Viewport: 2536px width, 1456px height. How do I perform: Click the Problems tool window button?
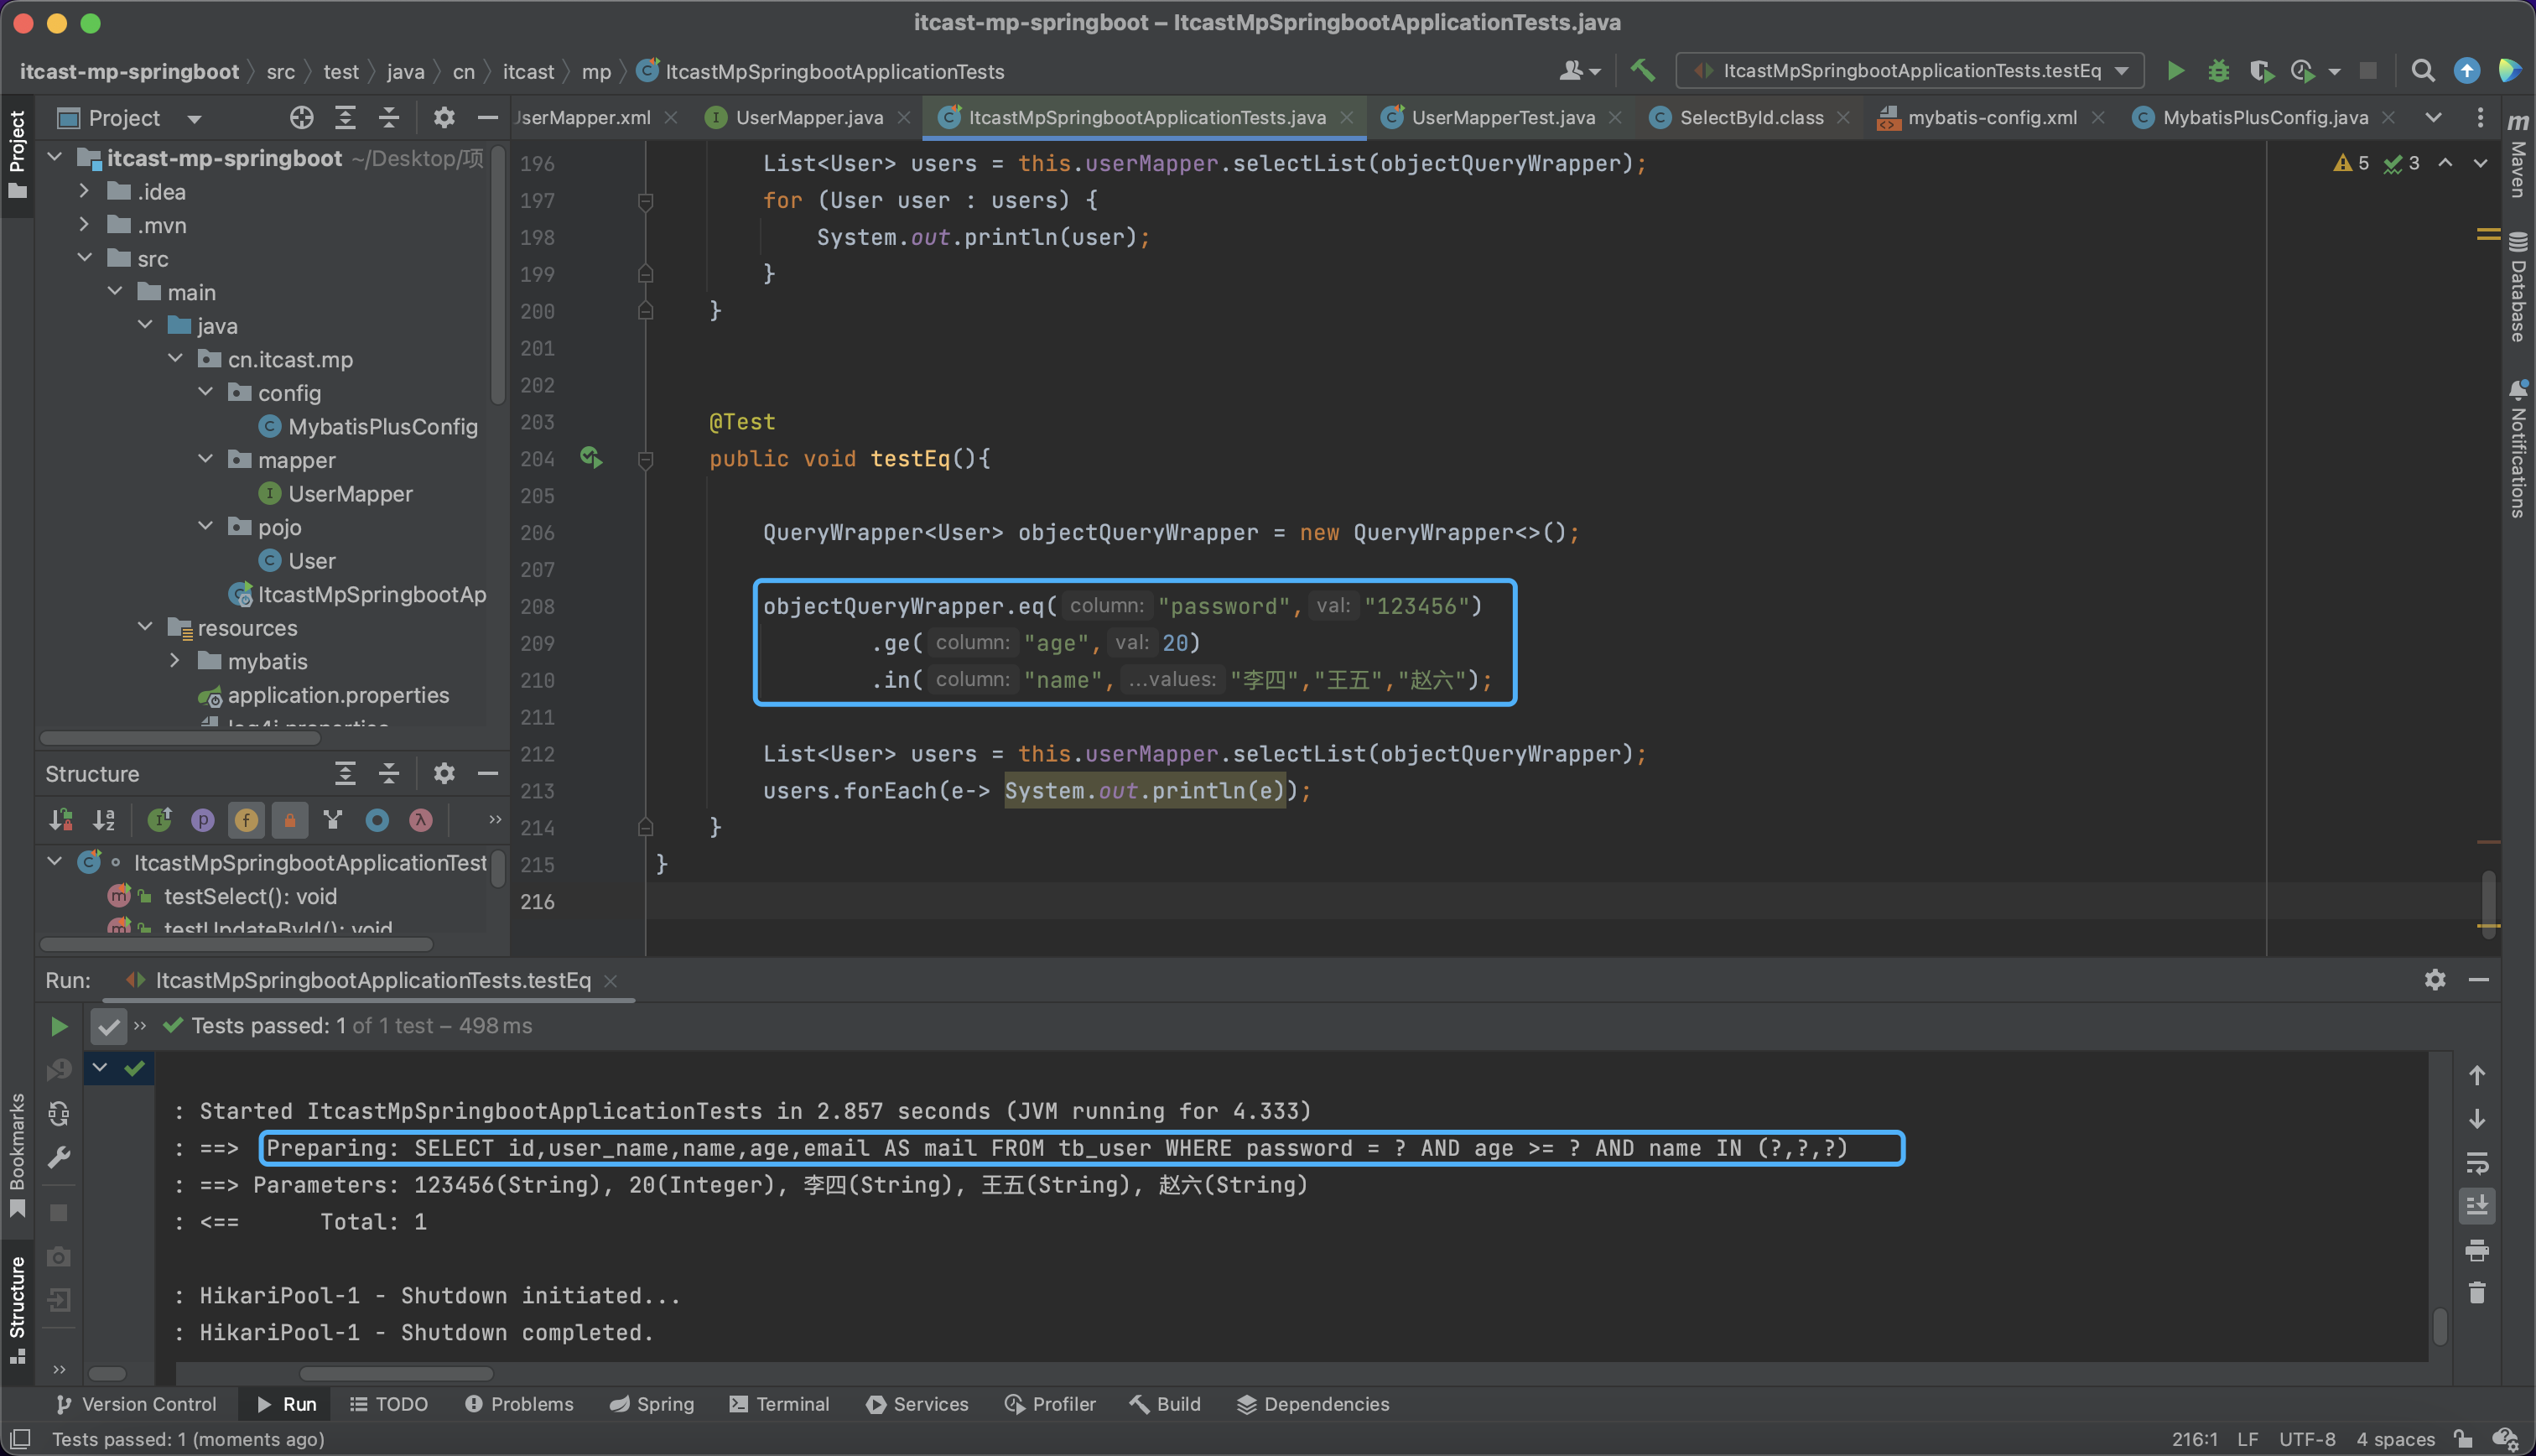pyautogui.click(x=519, y=1404)
